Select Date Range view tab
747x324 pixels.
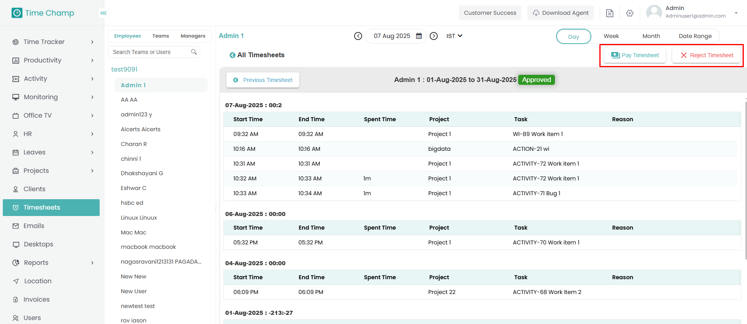(x=695, y=36)
